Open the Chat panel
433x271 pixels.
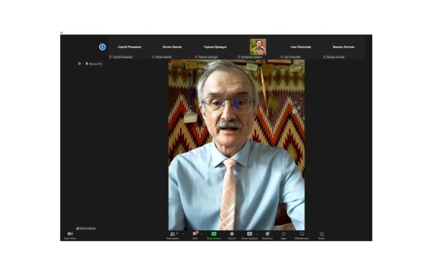[x=195, y=234]
